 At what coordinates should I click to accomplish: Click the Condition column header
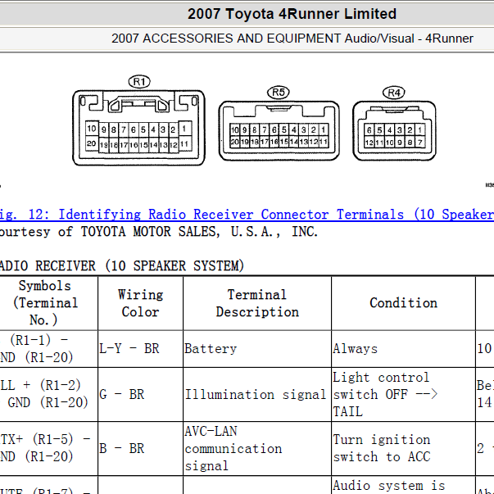[403, 303]
